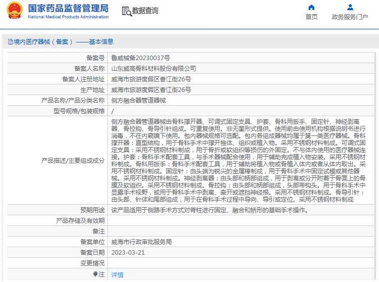Click 国家药品监督管理局 site title
The image size is (379, 282).
[x=68, y=8]
